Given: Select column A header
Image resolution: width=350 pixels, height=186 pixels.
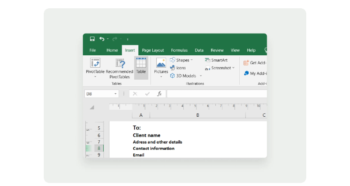Looking at the screenshot, I should (x=141, y=115).
